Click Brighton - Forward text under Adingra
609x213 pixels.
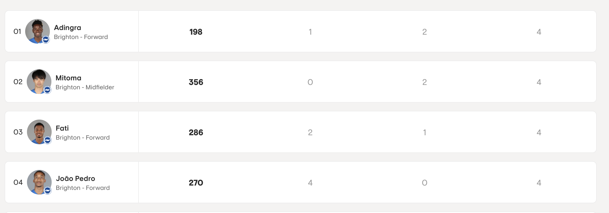coord(81,37)
